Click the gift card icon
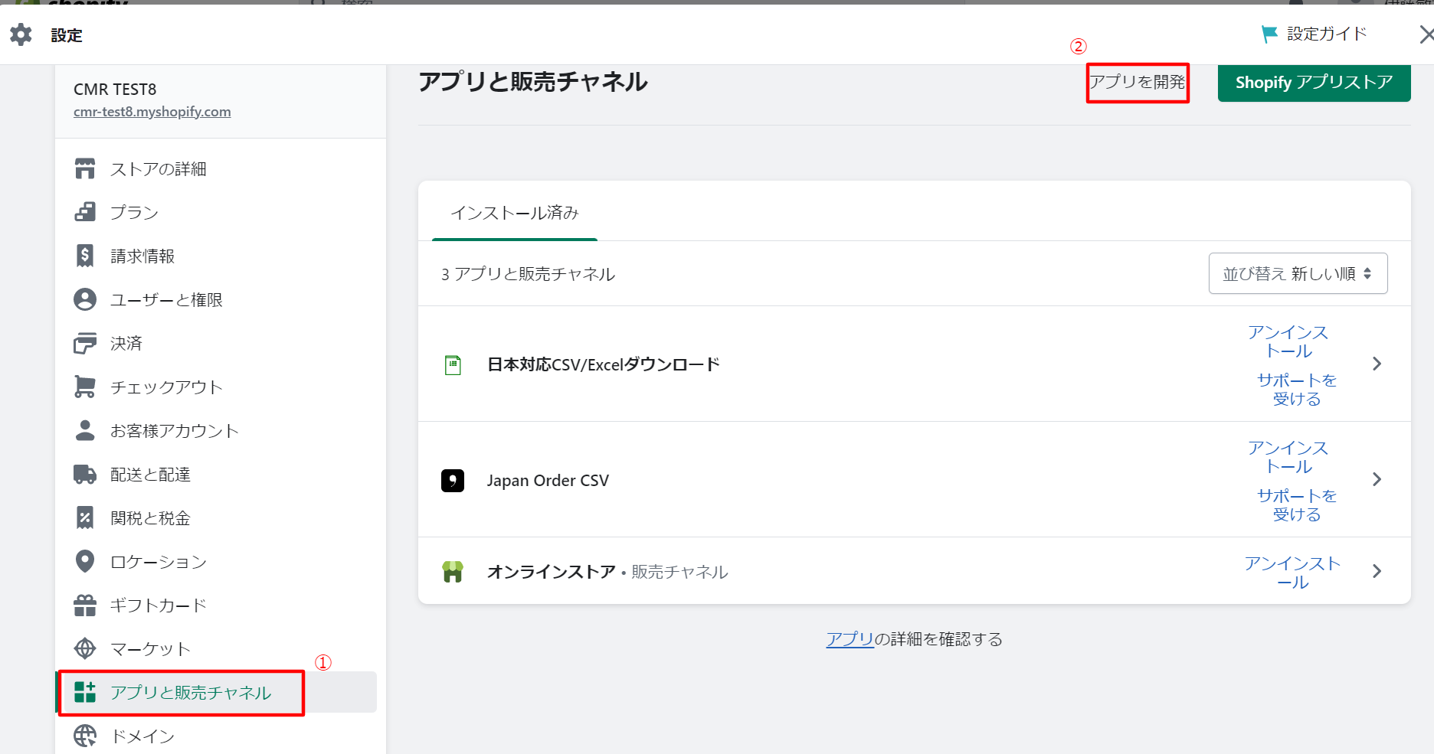Image resolution: width=1434 pixels, height=754 pixels. pos(85,605)
